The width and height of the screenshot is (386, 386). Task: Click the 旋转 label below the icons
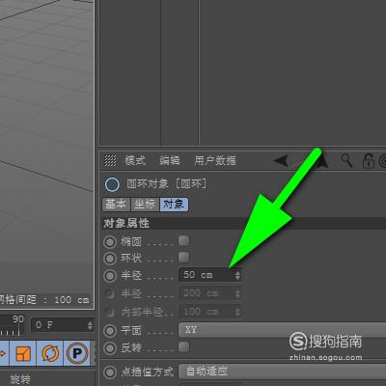click(x=20, y=379)
